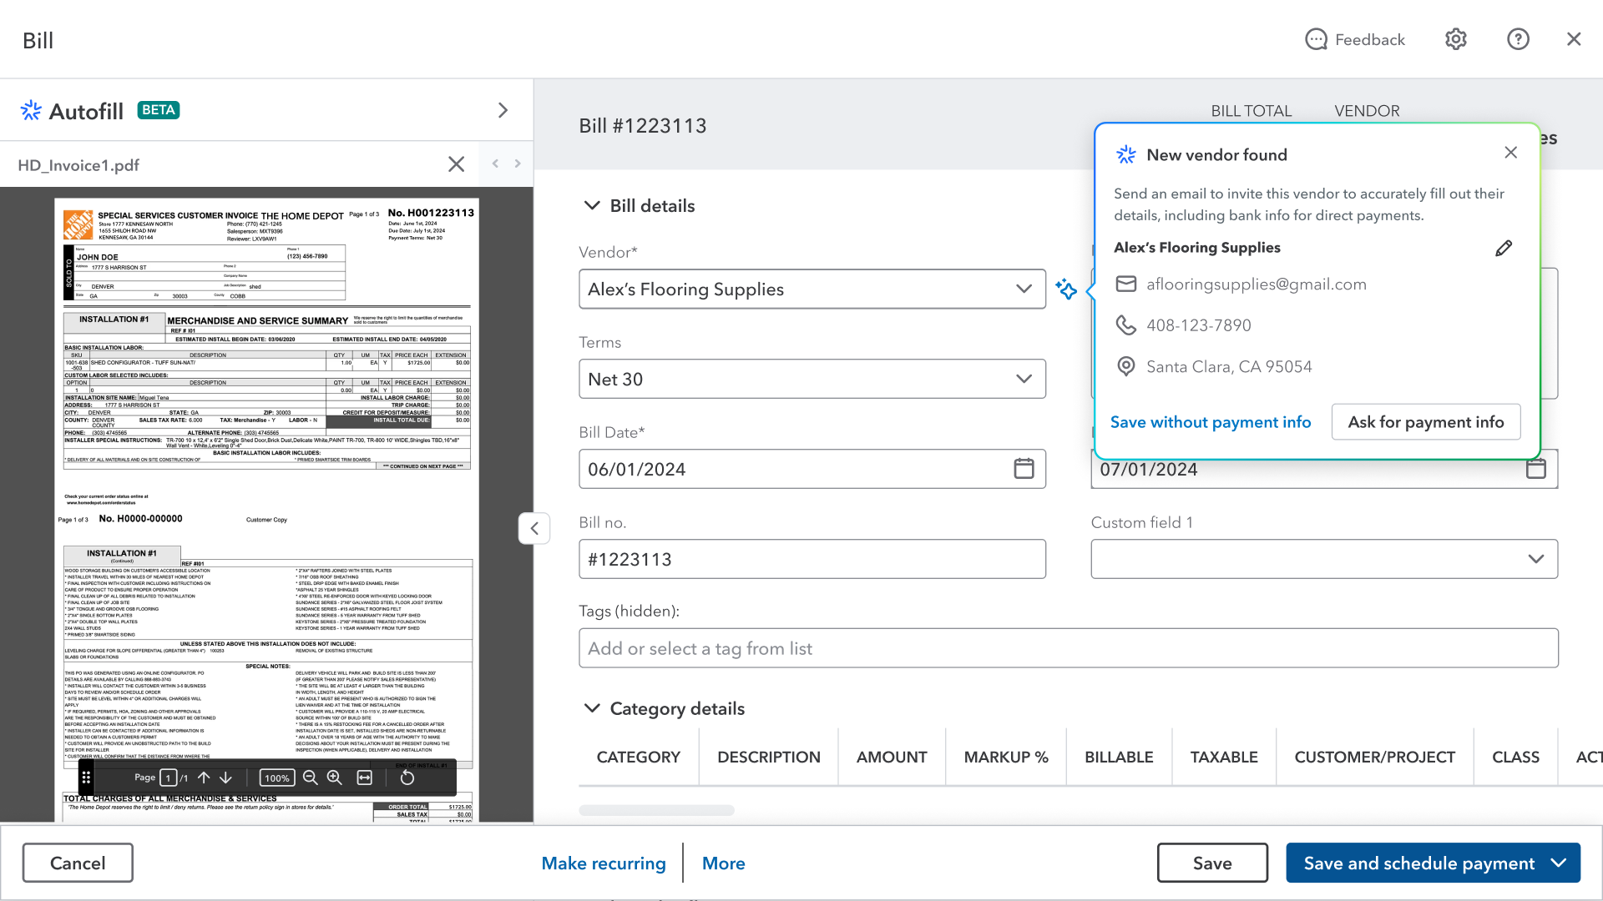
Task: Go to next PDF page
Action: [x=225, y=778]
